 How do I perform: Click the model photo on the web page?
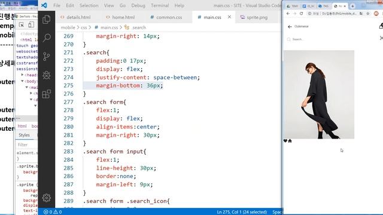(318, 94)
